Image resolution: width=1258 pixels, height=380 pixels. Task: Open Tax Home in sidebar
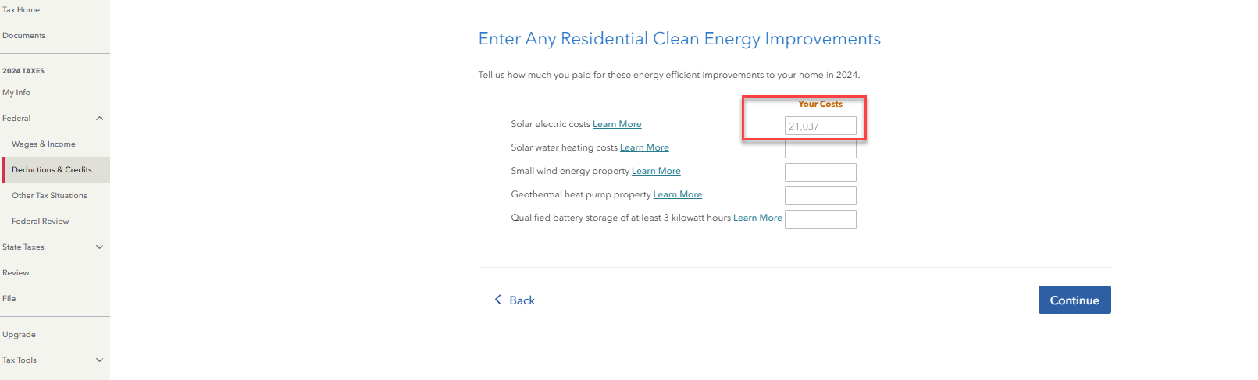click(x=21, y=10)
